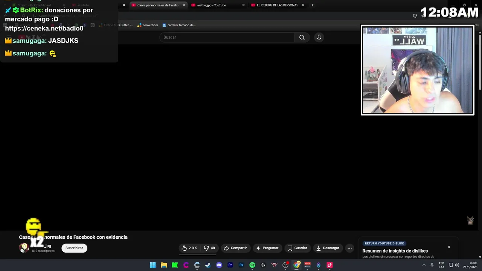Screen dimensions: 482x271
Task: Like the video with 2.8 K likes
Action: pos(189,248)
